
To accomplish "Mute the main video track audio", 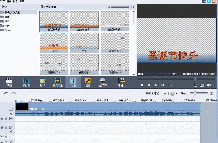I will pos(11,114).
